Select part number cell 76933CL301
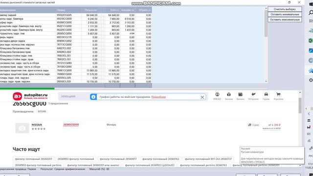The height and width of the screenshot is (176, 313). click(x=68, y=56)
